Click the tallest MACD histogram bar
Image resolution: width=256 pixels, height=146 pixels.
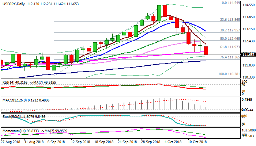coord(165,104)
